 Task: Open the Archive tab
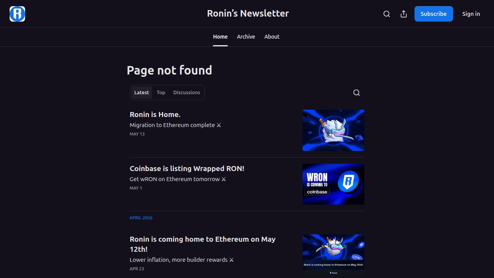tap(246, 37)
